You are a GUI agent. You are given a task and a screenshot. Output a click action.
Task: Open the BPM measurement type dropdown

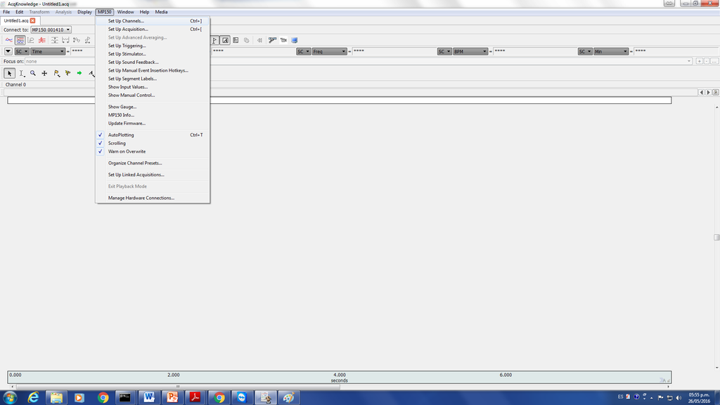point(470,51)
